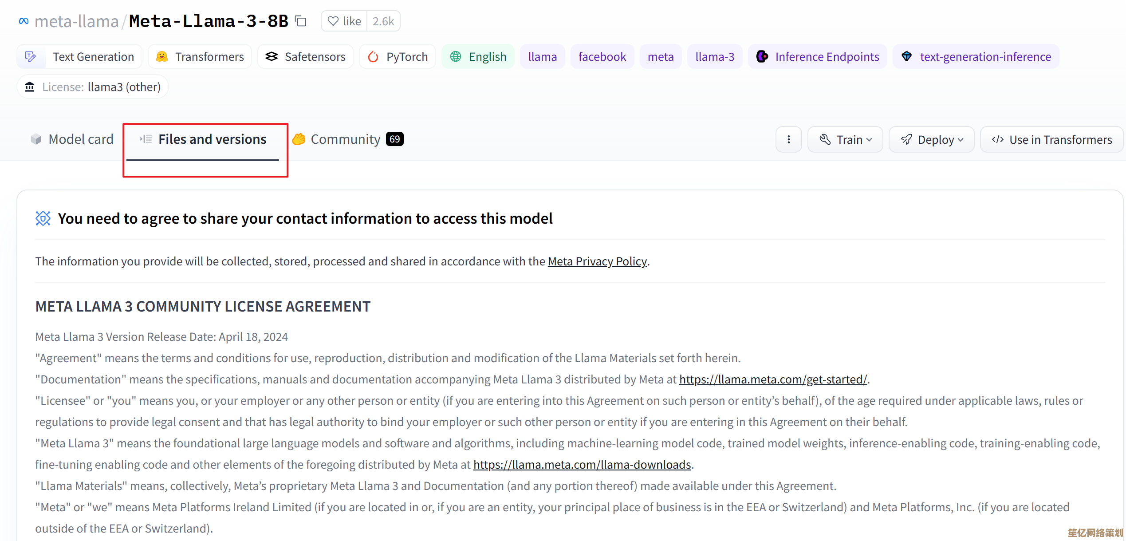Click the Transformers emoji icon

pyautogui.click(x=162, y=56)
